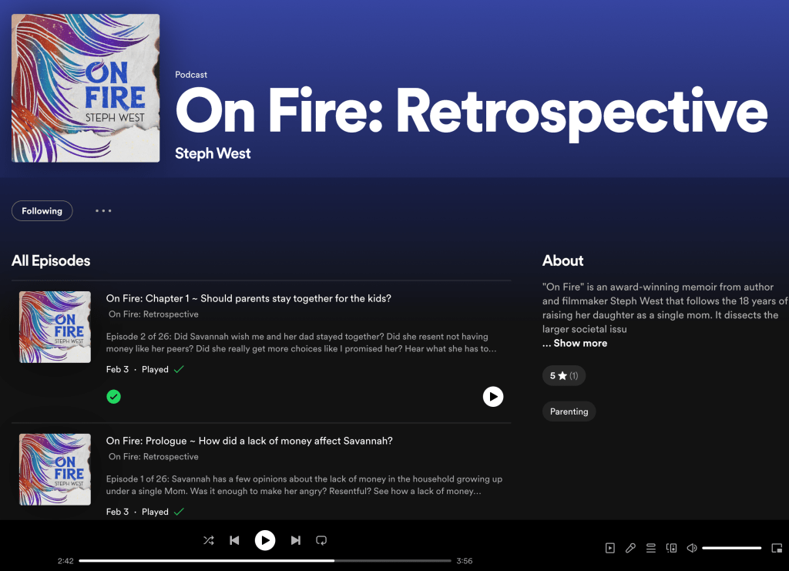Viewport: 789px width, 571px height.
Task: Open the Prologue episode thumbnail
Action: point(55,469)
